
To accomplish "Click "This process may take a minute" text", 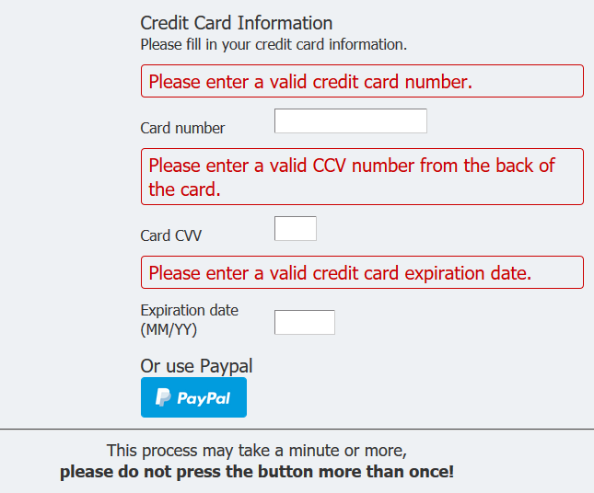I will point(256,451).
